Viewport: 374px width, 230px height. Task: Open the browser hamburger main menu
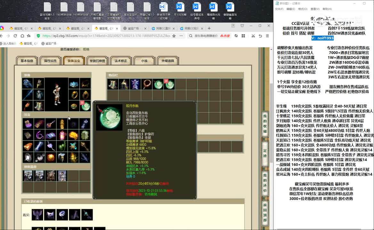coord(267,36)
